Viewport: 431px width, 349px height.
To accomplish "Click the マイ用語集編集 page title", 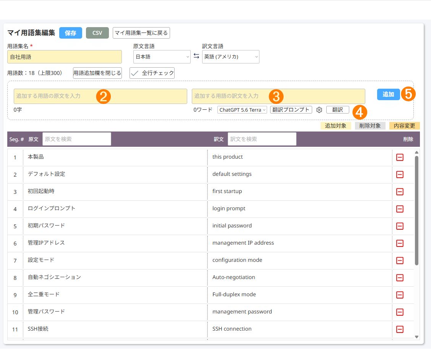I will pos(31,33).
